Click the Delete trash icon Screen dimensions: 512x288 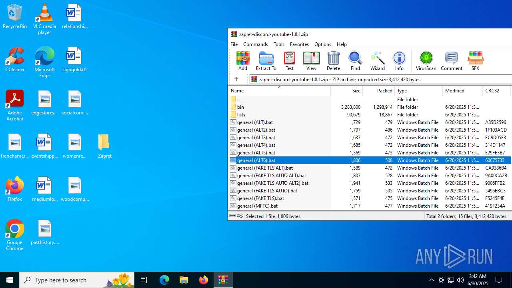click(333, 61)
